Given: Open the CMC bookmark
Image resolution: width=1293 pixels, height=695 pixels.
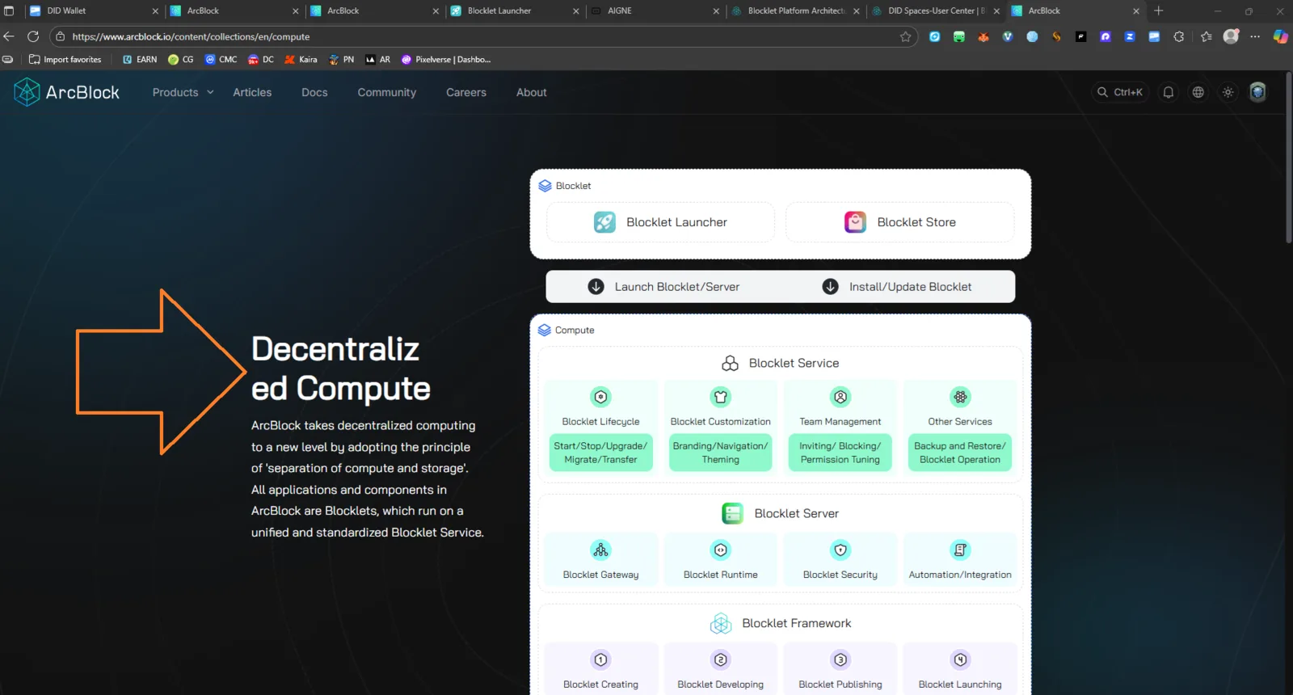Looking at the screenshot, I should pos(221,60).
